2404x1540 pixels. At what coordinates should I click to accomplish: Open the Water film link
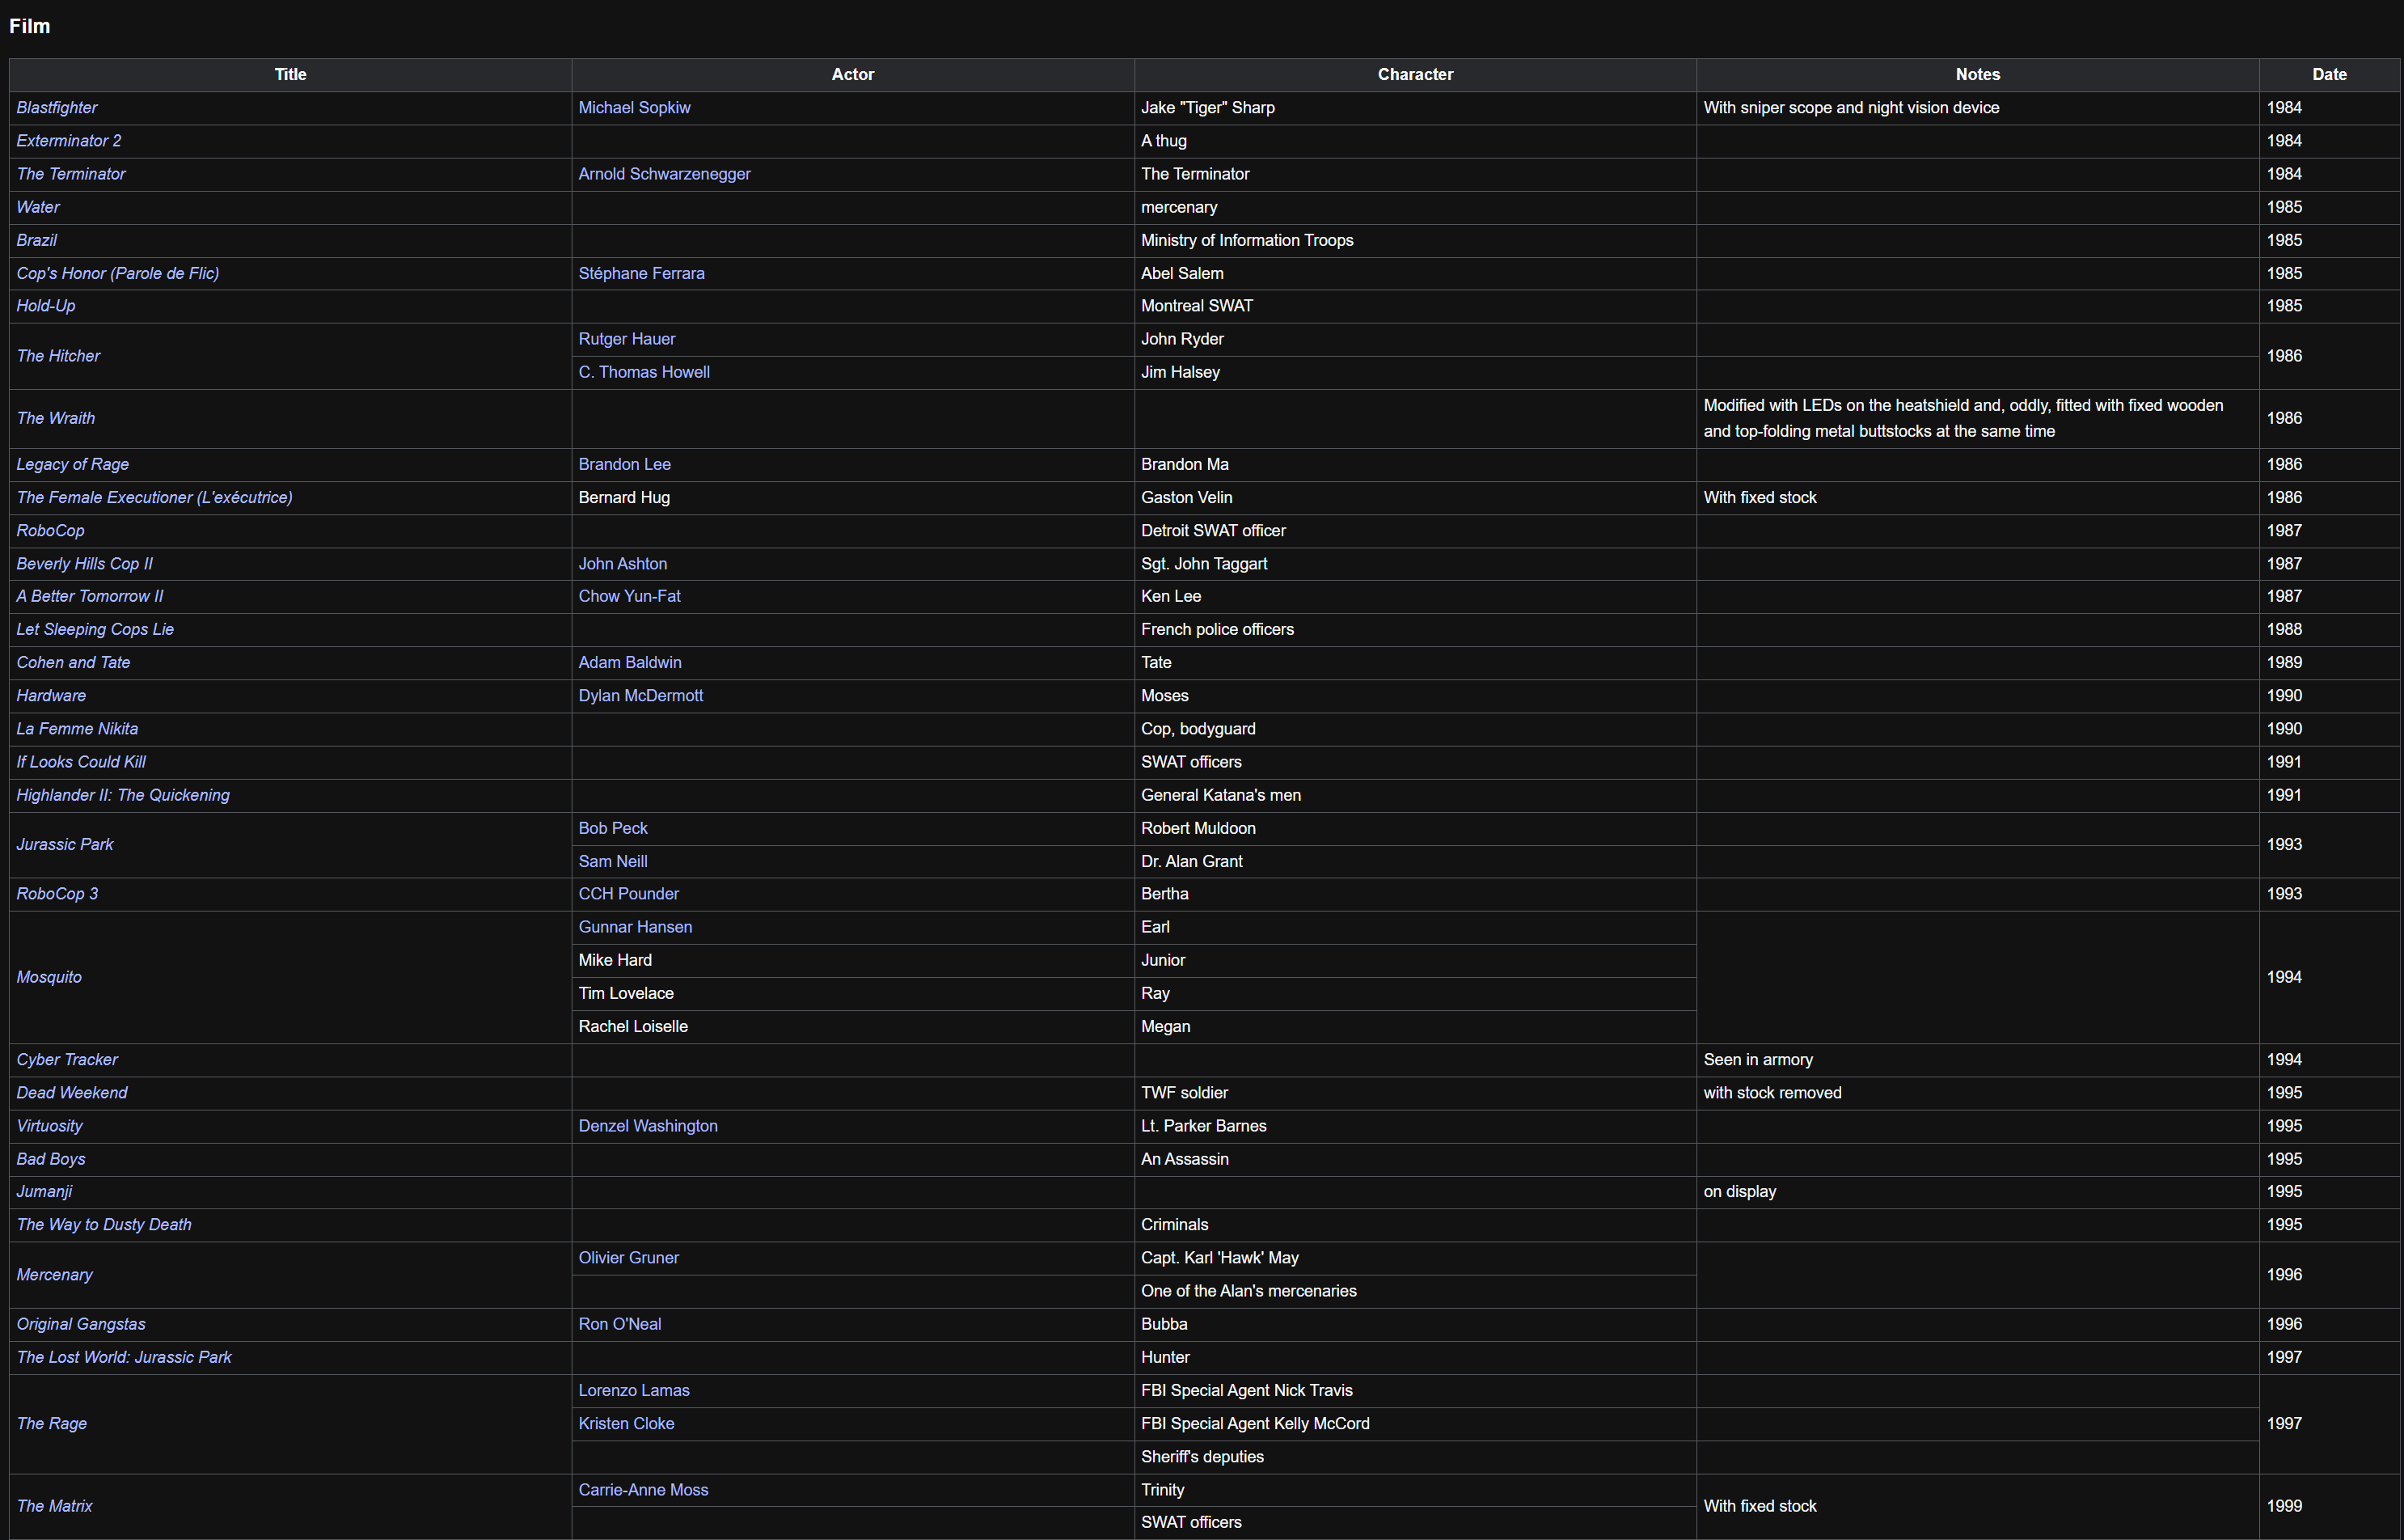38,207
